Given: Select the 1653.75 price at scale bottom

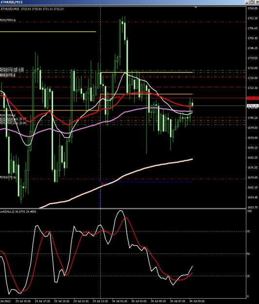Looking at the screenshot, I should pyautogui.click(x=253, y=207).
